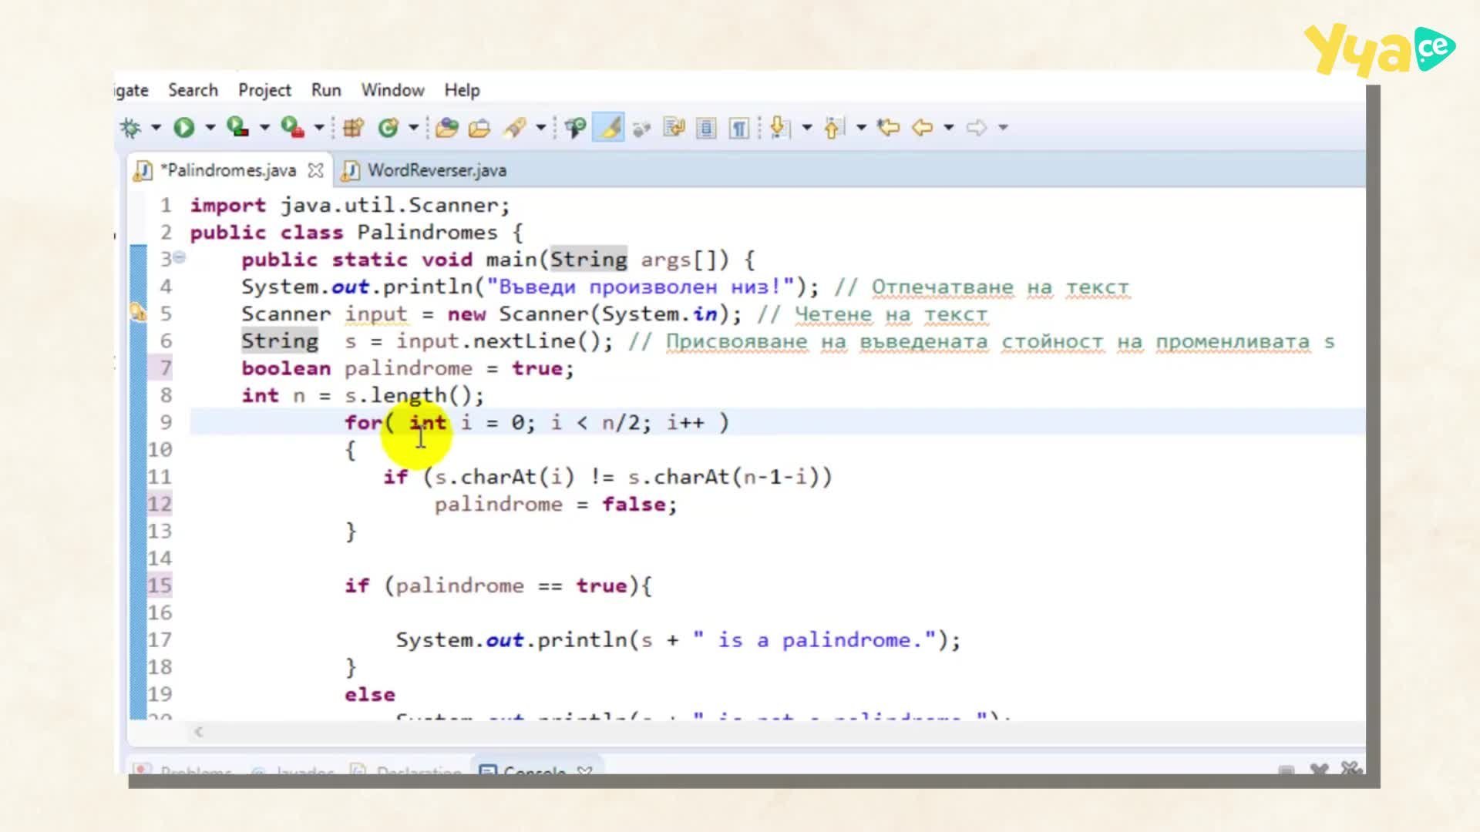Close the Palindromes.java tab
The height and width of the screenshot is (832, 1480).
pos(315,170)
